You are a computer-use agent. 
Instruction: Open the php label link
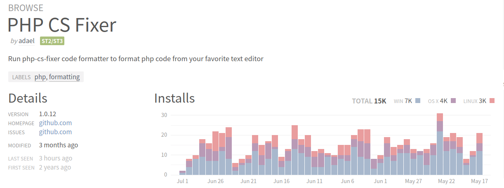[40, 77]
